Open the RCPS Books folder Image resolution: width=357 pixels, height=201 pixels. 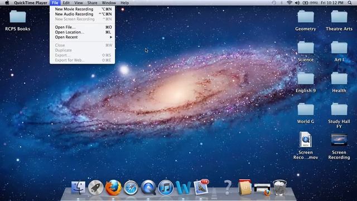17,21
